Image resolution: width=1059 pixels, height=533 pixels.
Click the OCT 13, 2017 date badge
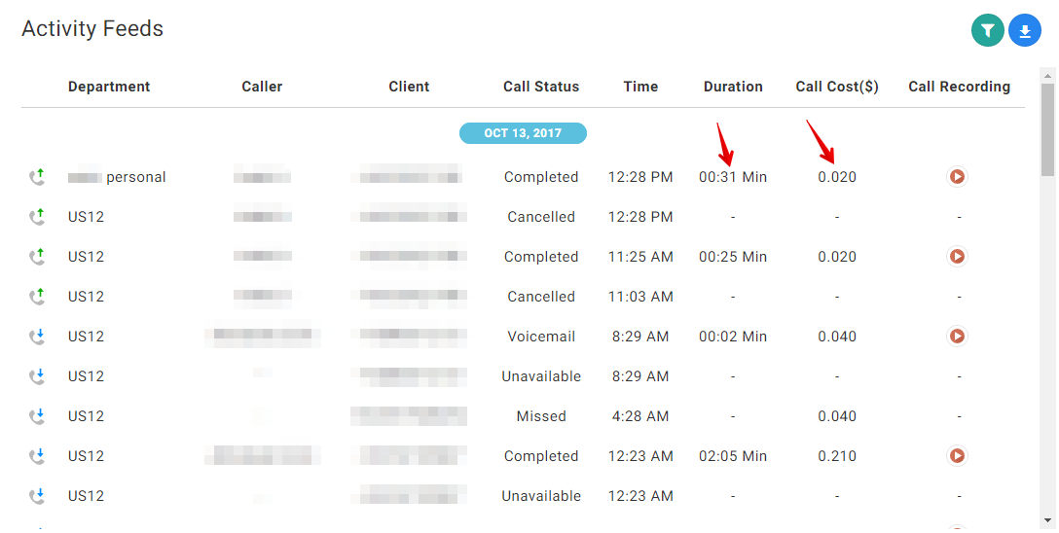point(523,133)
